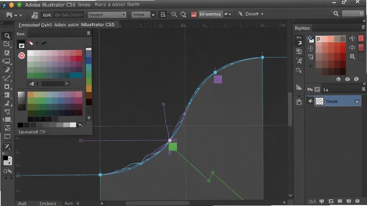Click the red eraser icon in color panel
Screen dimensions: 367x206
(30, 43)
